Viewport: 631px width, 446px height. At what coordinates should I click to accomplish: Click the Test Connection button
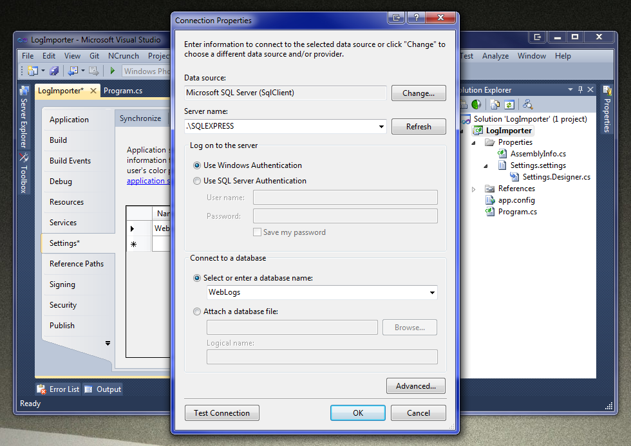(221, 413)
